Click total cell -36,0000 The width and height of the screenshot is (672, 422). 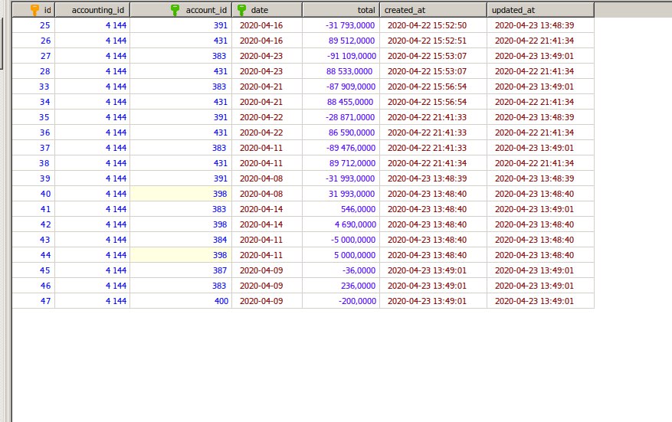341,270
